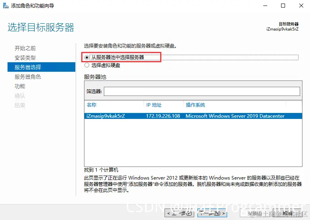Sort by the 操作系统 column header
Image resolution: width=310 pixels, height=220 pixels.
pos(195,105)
